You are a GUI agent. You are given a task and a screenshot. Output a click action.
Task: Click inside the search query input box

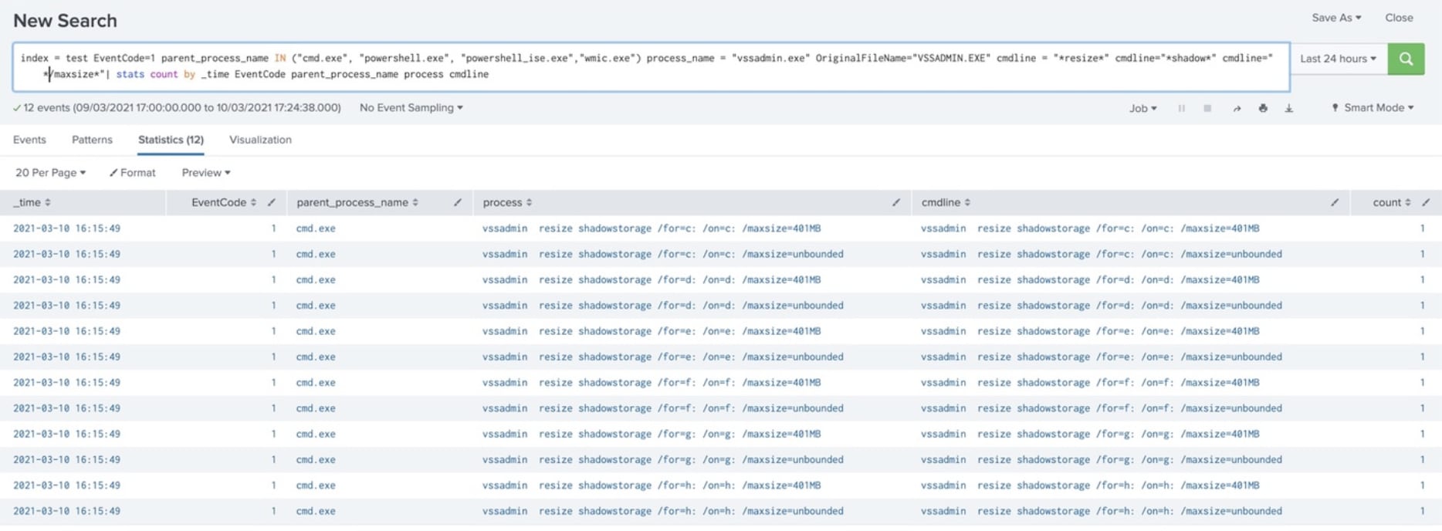(651, 66)
